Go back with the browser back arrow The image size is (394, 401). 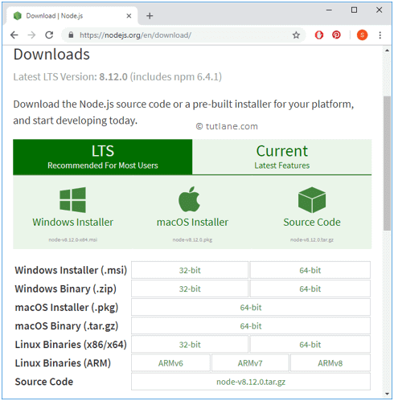coord(14,35)
